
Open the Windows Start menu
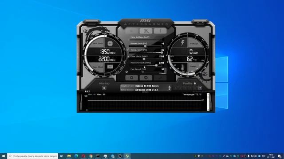(4, 156)
